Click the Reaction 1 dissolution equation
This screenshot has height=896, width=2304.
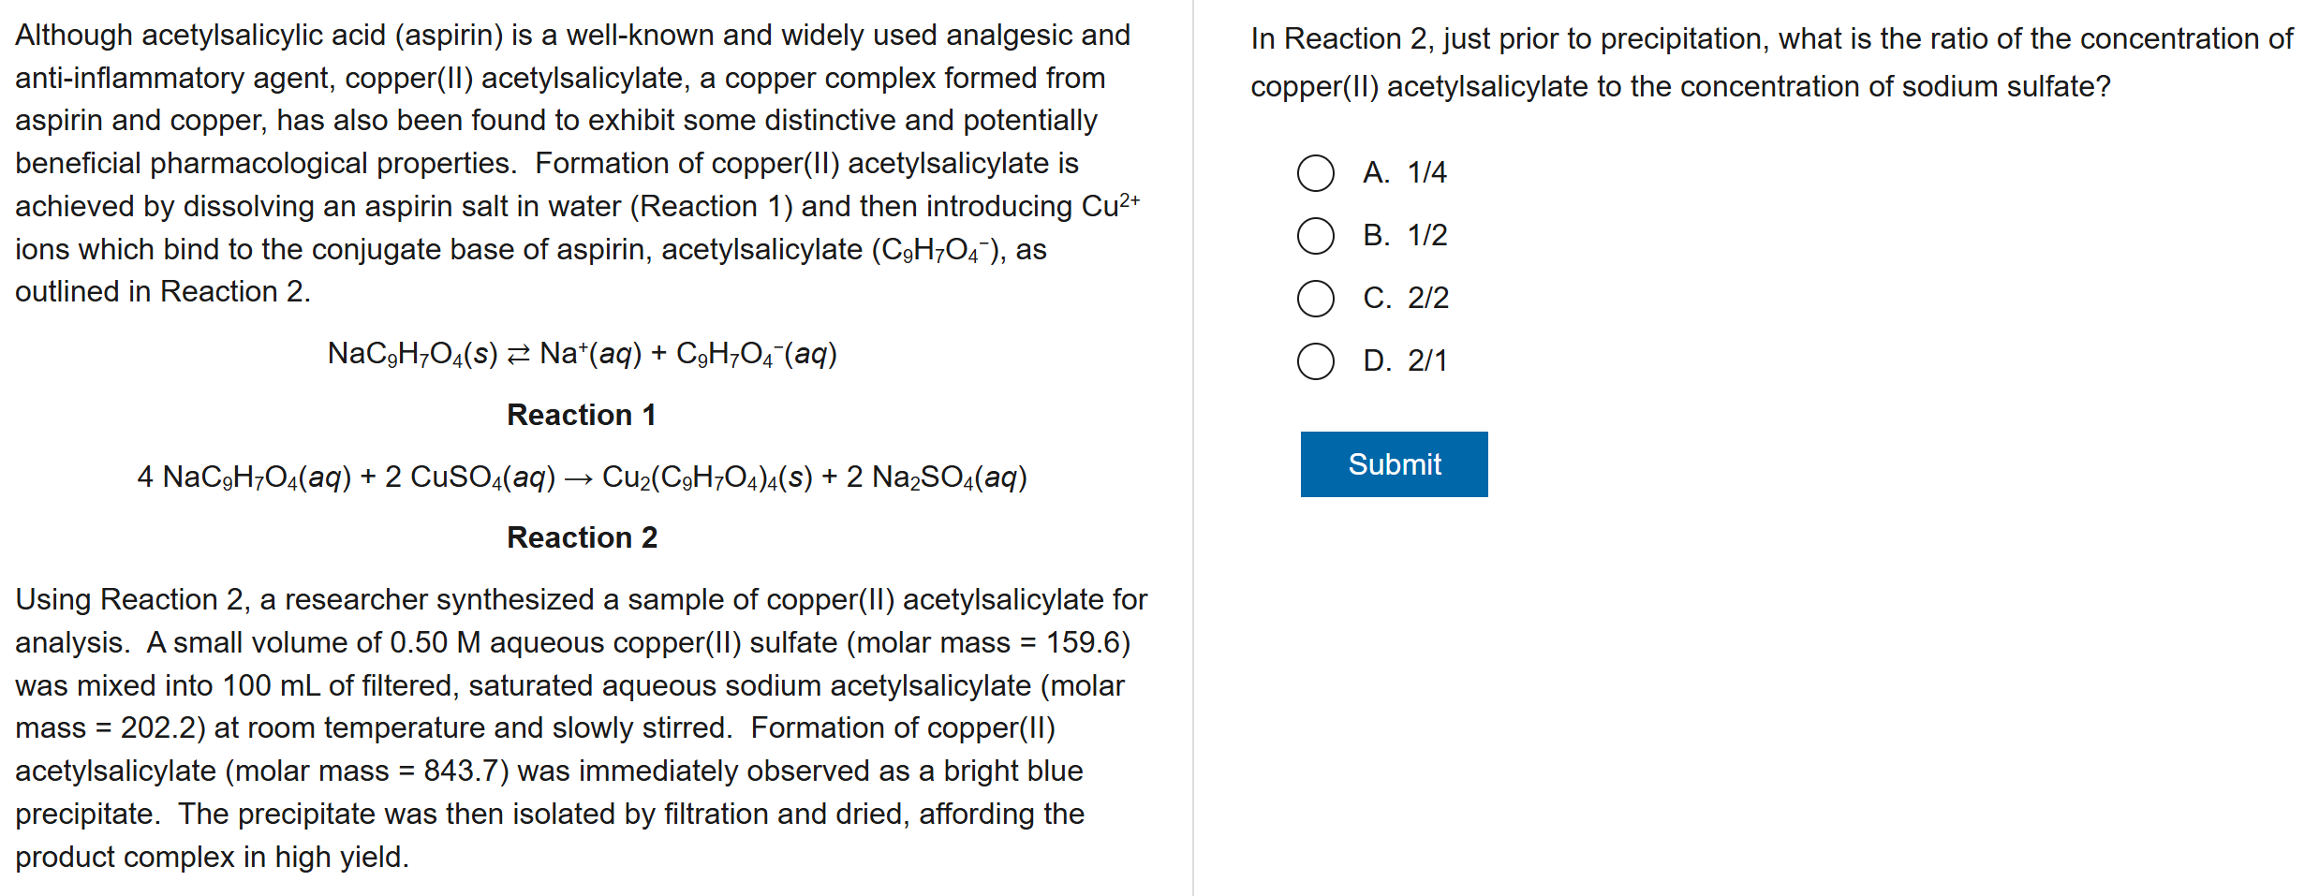click(582, 354)
